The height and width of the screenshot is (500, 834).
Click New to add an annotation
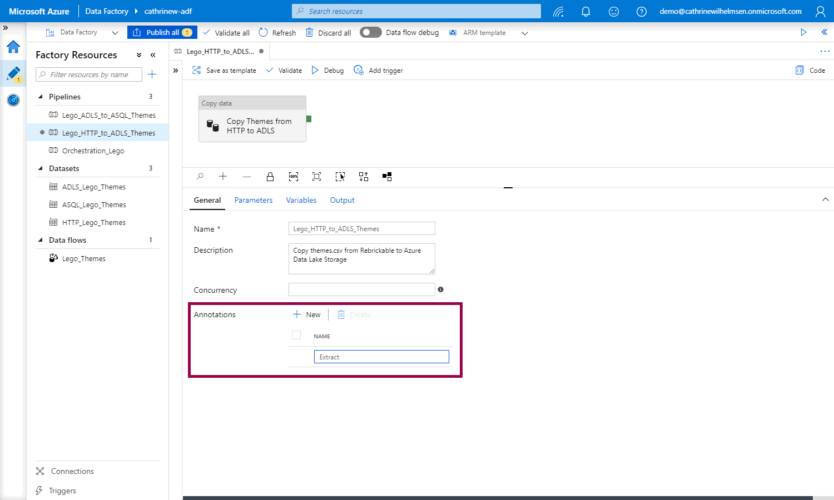[307, 315]
